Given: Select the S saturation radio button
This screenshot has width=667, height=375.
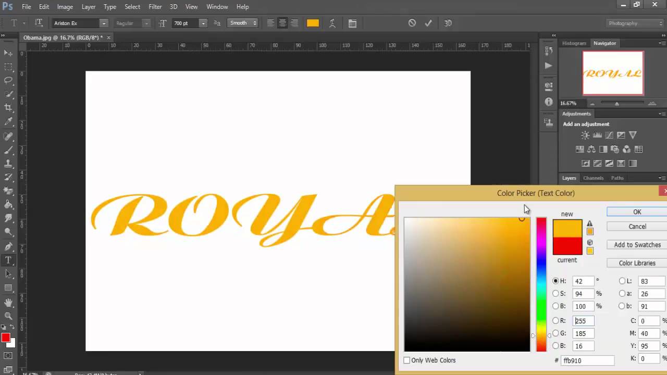Looking at the screenshot, I should pyautogui.click(x=555, y=294).
